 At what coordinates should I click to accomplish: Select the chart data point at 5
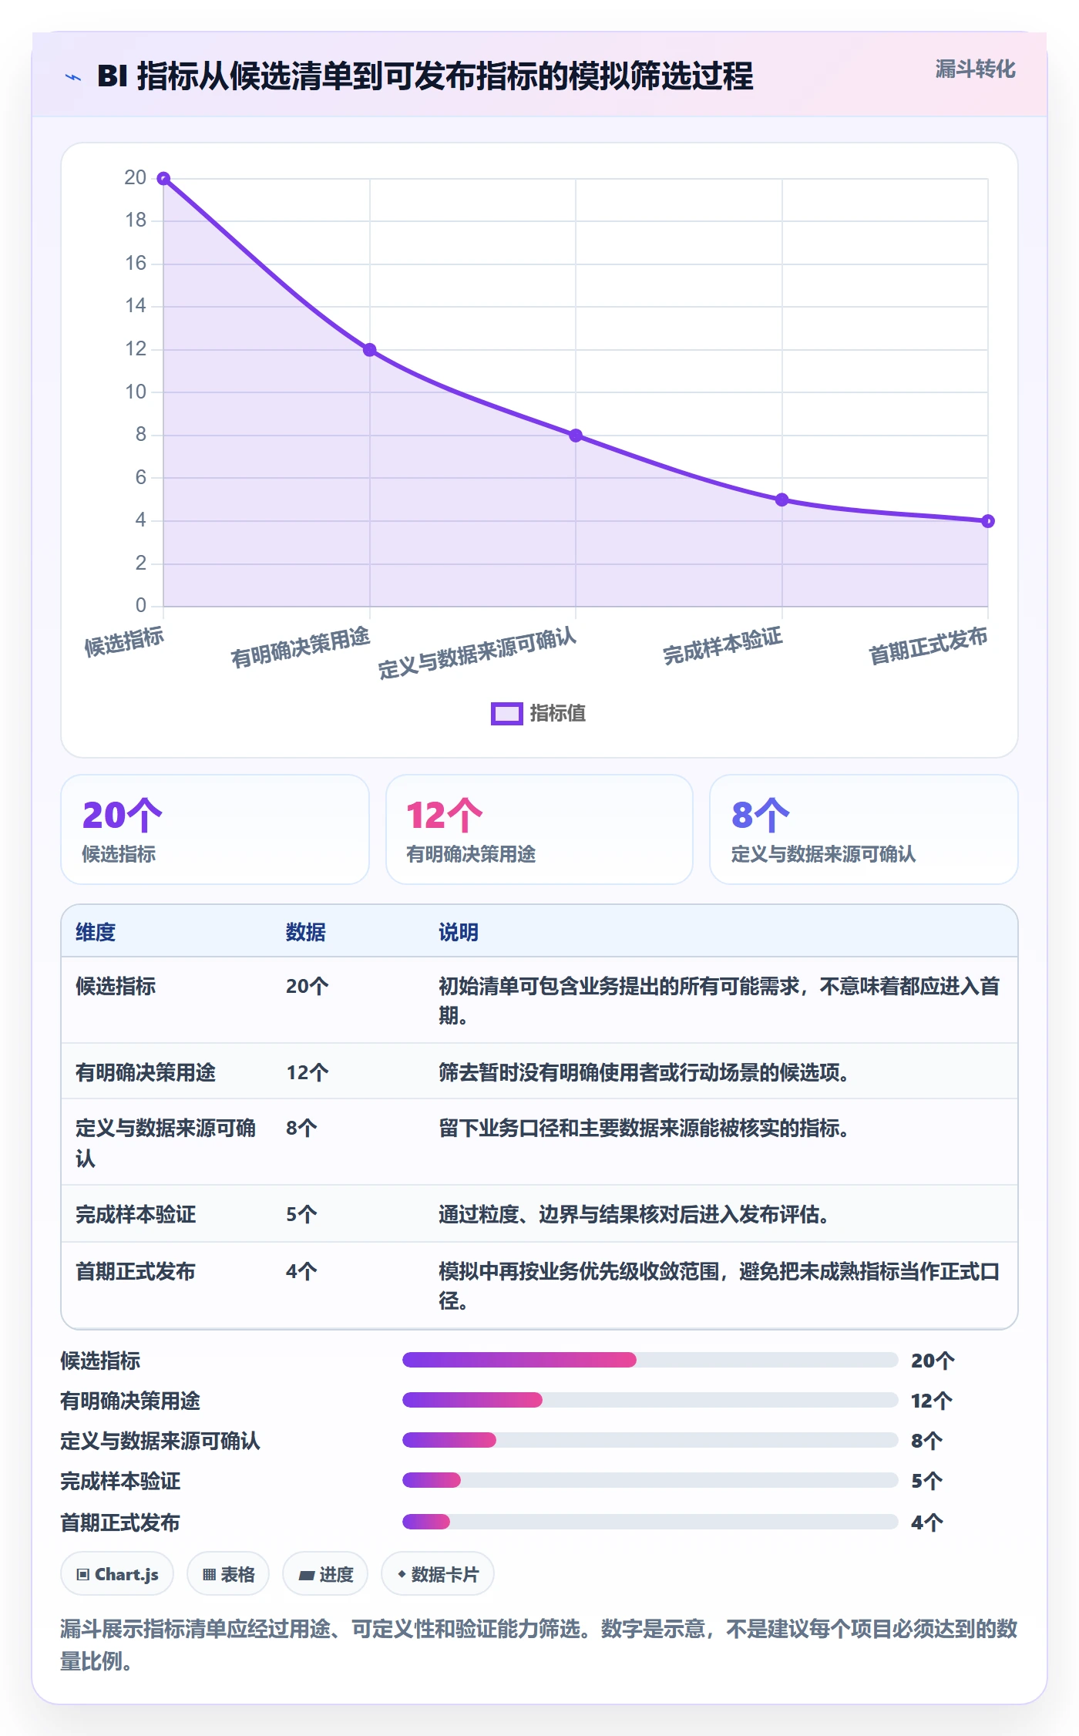(x=782, y=500)
